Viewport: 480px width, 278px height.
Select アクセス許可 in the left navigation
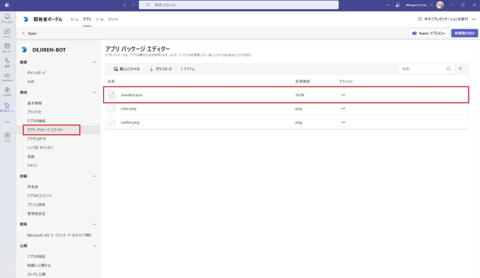[x=37, y=139]
